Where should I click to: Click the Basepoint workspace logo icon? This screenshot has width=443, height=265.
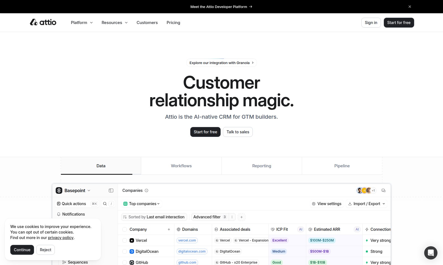59,190
